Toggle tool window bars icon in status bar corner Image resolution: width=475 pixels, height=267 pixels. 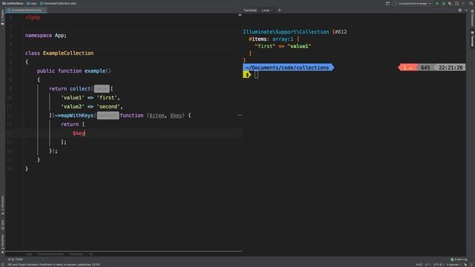(x=3, y=265)
